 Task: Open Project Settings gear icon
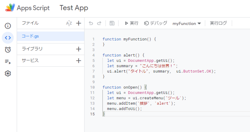(8, 73)
